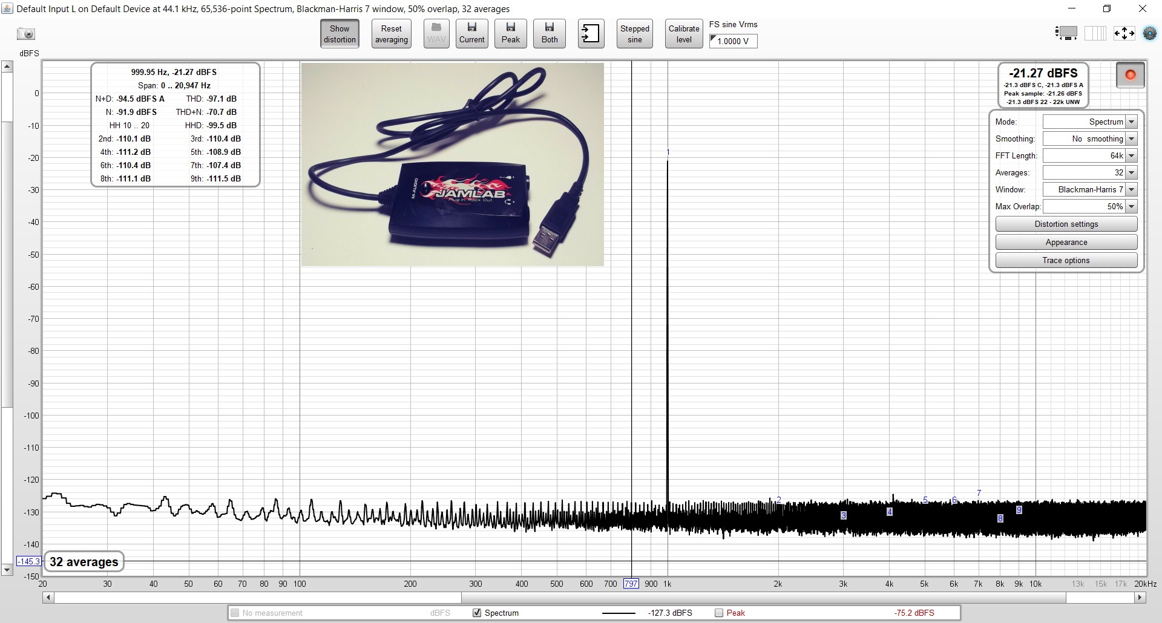Screen dimensions: 1162x623
Task: Click the vertical axis scroll up arrow
Action: click(x=7, y=67)
